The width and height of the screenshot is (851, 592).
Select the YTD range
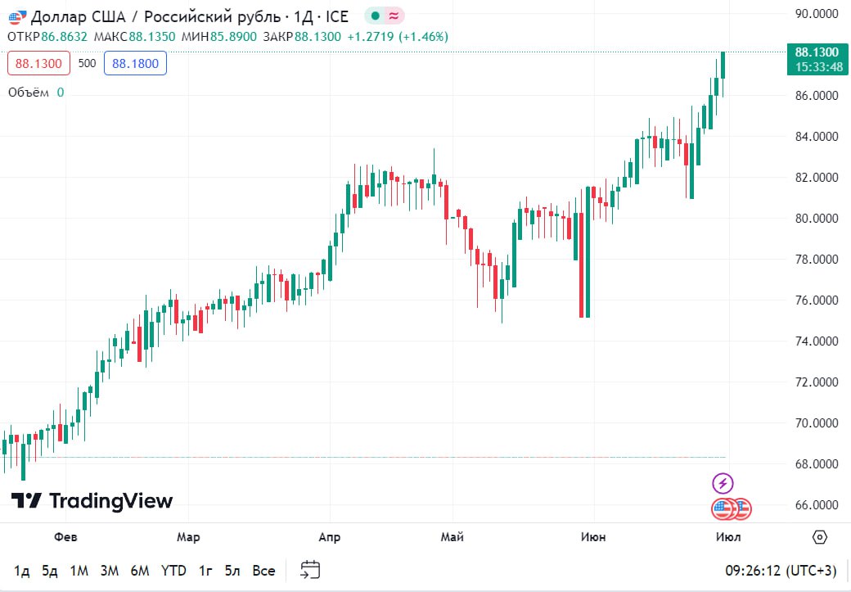173,571
